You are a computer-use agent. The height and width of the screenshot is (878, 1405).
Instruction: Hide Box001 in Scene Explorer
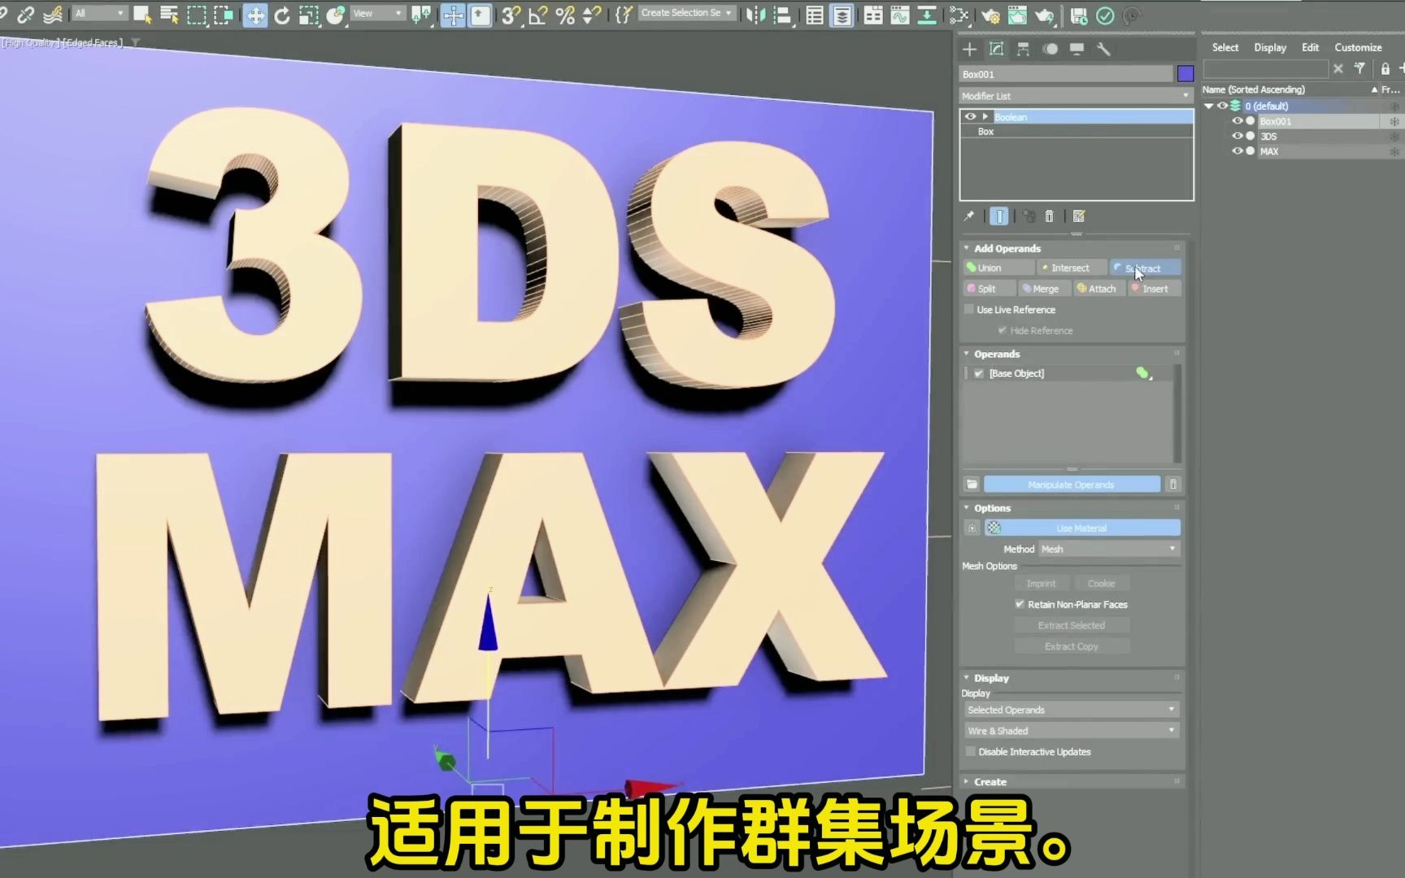1238,121
